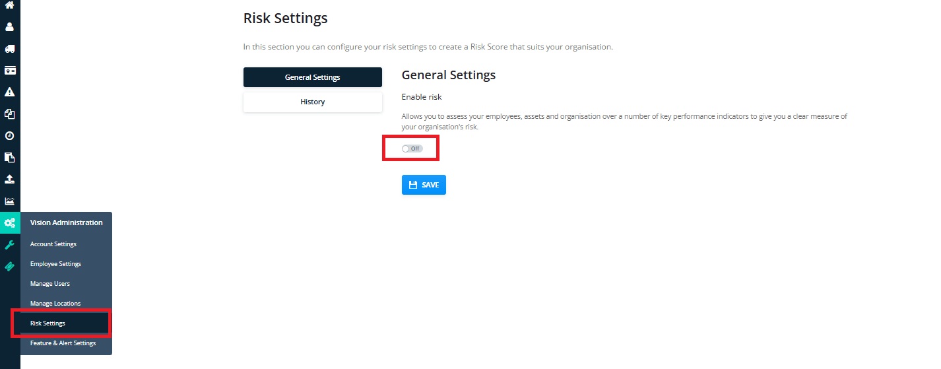
Task: Open the gears administration icon
Action: [x=10, y=223]
